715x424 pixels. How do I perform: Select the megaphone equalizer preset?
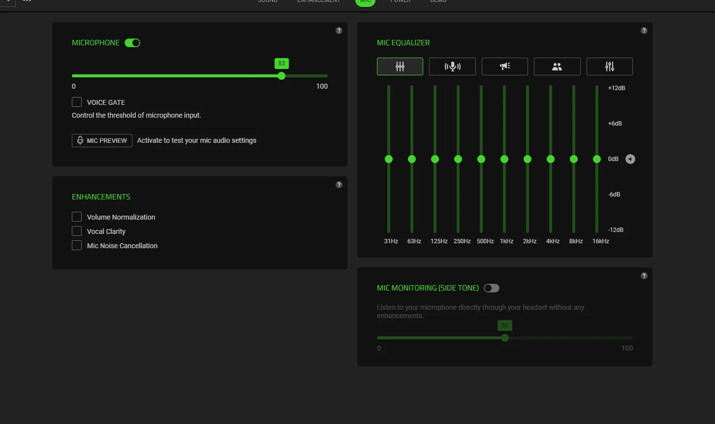[x=504, y=66]
